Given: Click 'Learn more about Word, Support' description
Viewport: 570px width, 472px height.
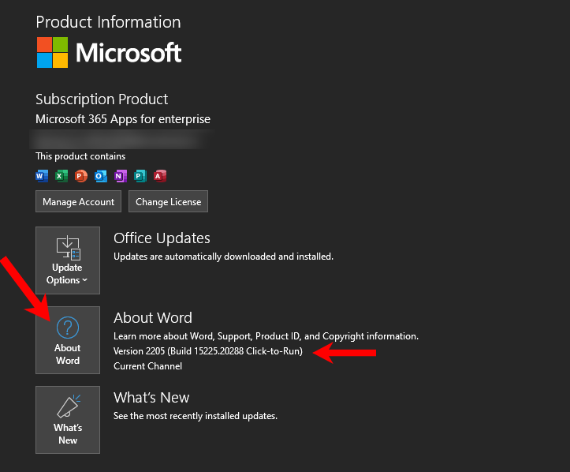Looking at the screenshot, I should (266, 336).
